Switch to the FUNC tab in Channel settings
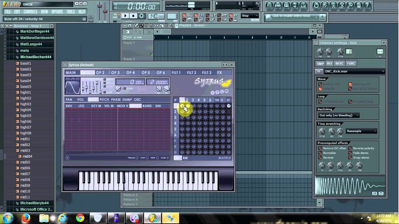The image size is (399, 224). coord(351,63)
